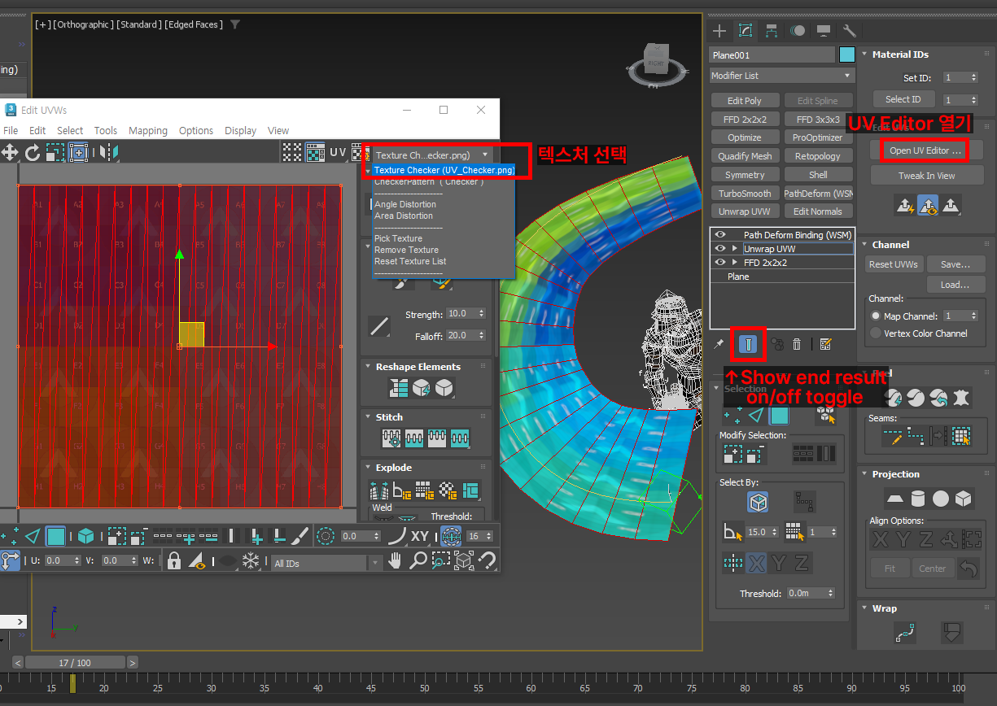The height and width of the screenshot is (706, 997).
Task: Click Remove Modifier trash icon
Action: tap(797, 344)
